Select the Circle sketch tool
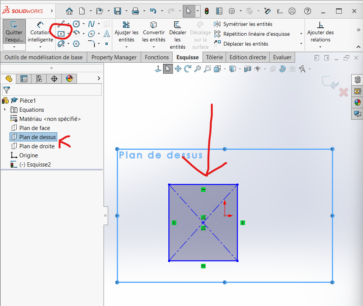Viewport: 363px width, 306px height. coord(76,24)
